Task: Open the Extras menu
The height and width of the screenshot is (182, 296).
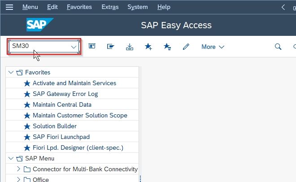Action: pos(110,7)
